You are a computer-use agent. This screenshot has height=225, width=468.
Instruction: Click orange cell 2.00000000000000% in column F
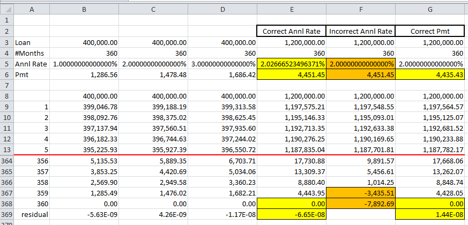(x=361, y=64)
